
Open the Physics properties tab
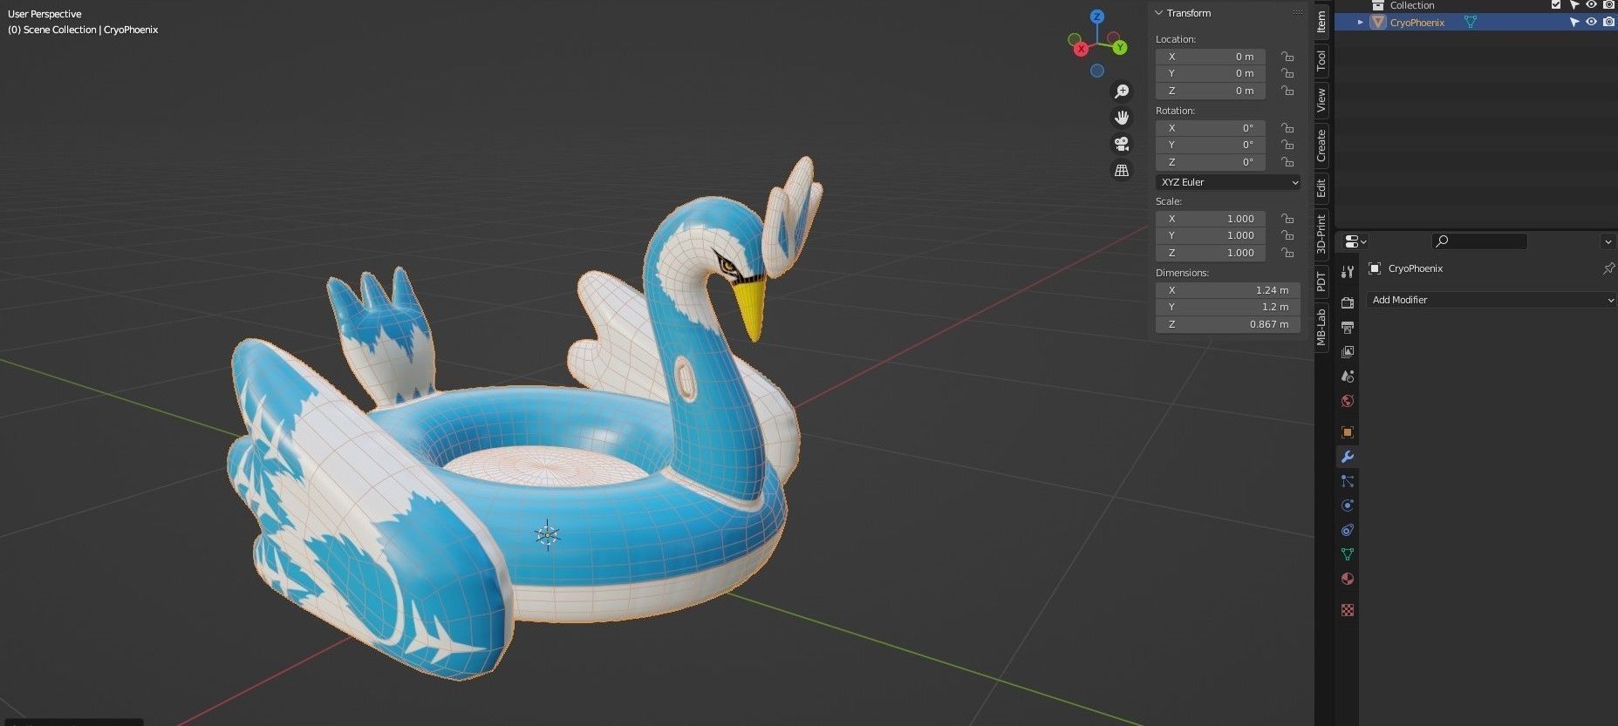click(x=1348, y=505)
